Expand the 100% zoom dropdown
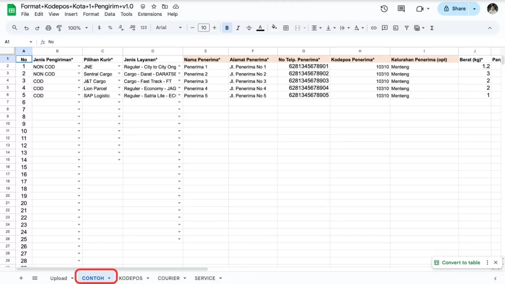Image resolution: width=505 pixels, height=284 pixels. (x=77, y=28)
